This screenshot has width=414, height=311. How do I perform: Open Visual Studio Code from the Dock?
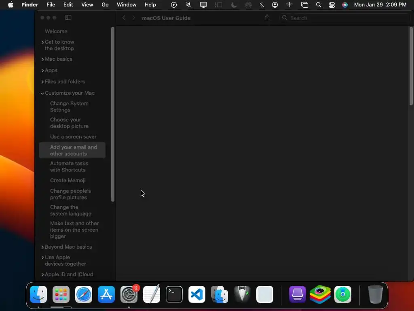coord(197,294)
